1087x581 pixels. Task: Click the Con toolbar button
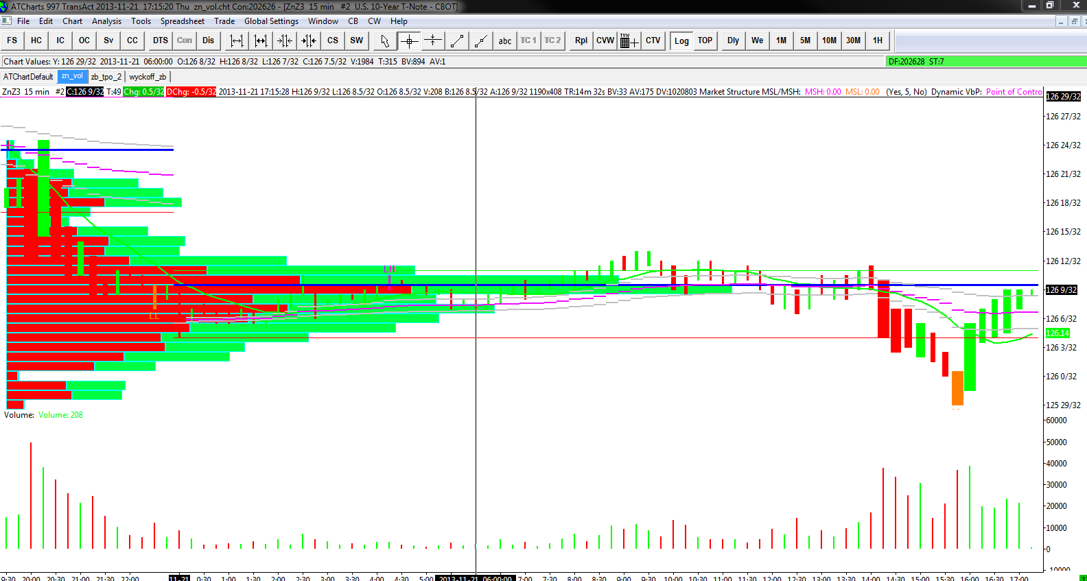click(185, 40)
